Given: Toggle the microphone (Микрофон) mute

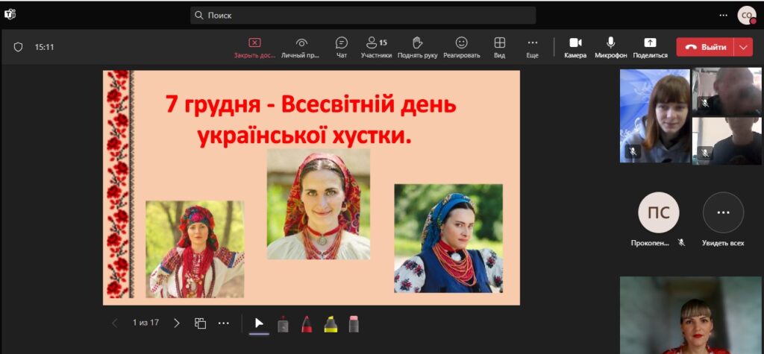Looking at the screenshot, I should 610,47.
